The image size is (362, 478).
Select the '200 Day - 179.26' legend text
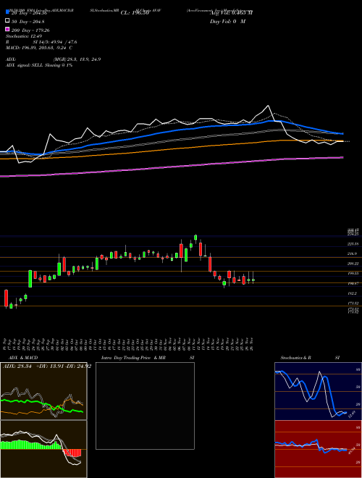click(30, 30)
